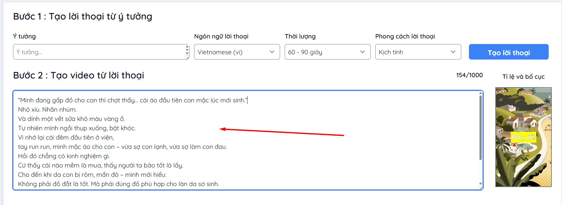This screenshot has height=205, width=562.
Task: Grab the Ý tưởng field resize handle
Action: (187, 58)
